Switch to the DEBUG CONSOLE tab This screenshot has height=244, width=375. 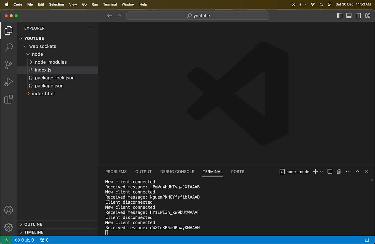pos(177,172)
